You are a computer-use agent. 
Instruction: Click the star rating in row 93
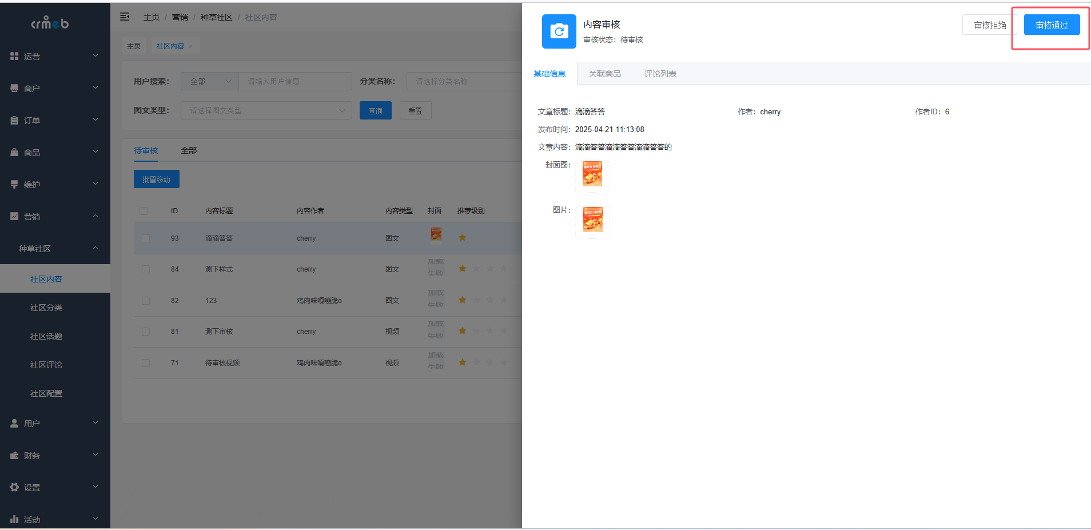(x=462, y=237)
